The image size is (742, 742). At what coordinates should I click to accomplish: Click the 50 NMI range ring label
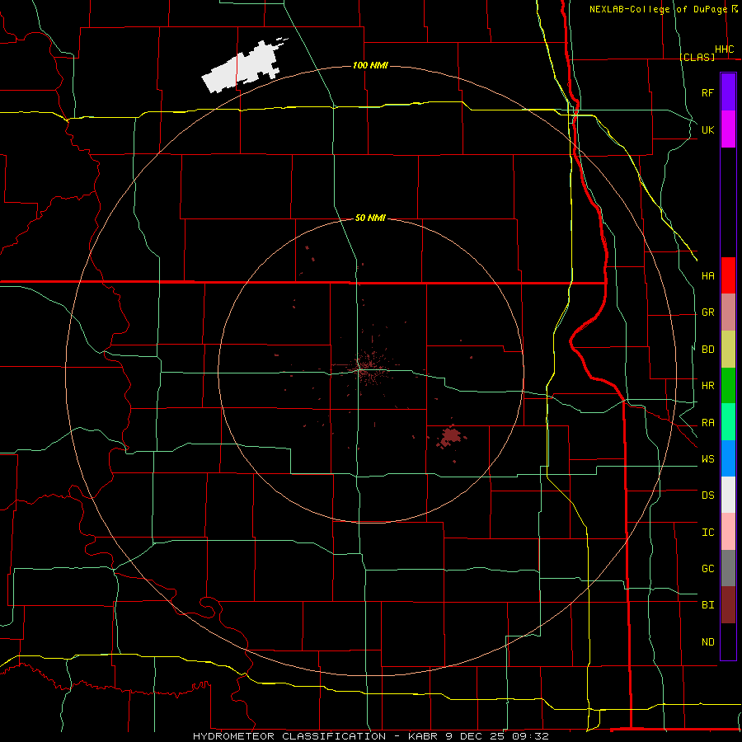coord(370,218)
